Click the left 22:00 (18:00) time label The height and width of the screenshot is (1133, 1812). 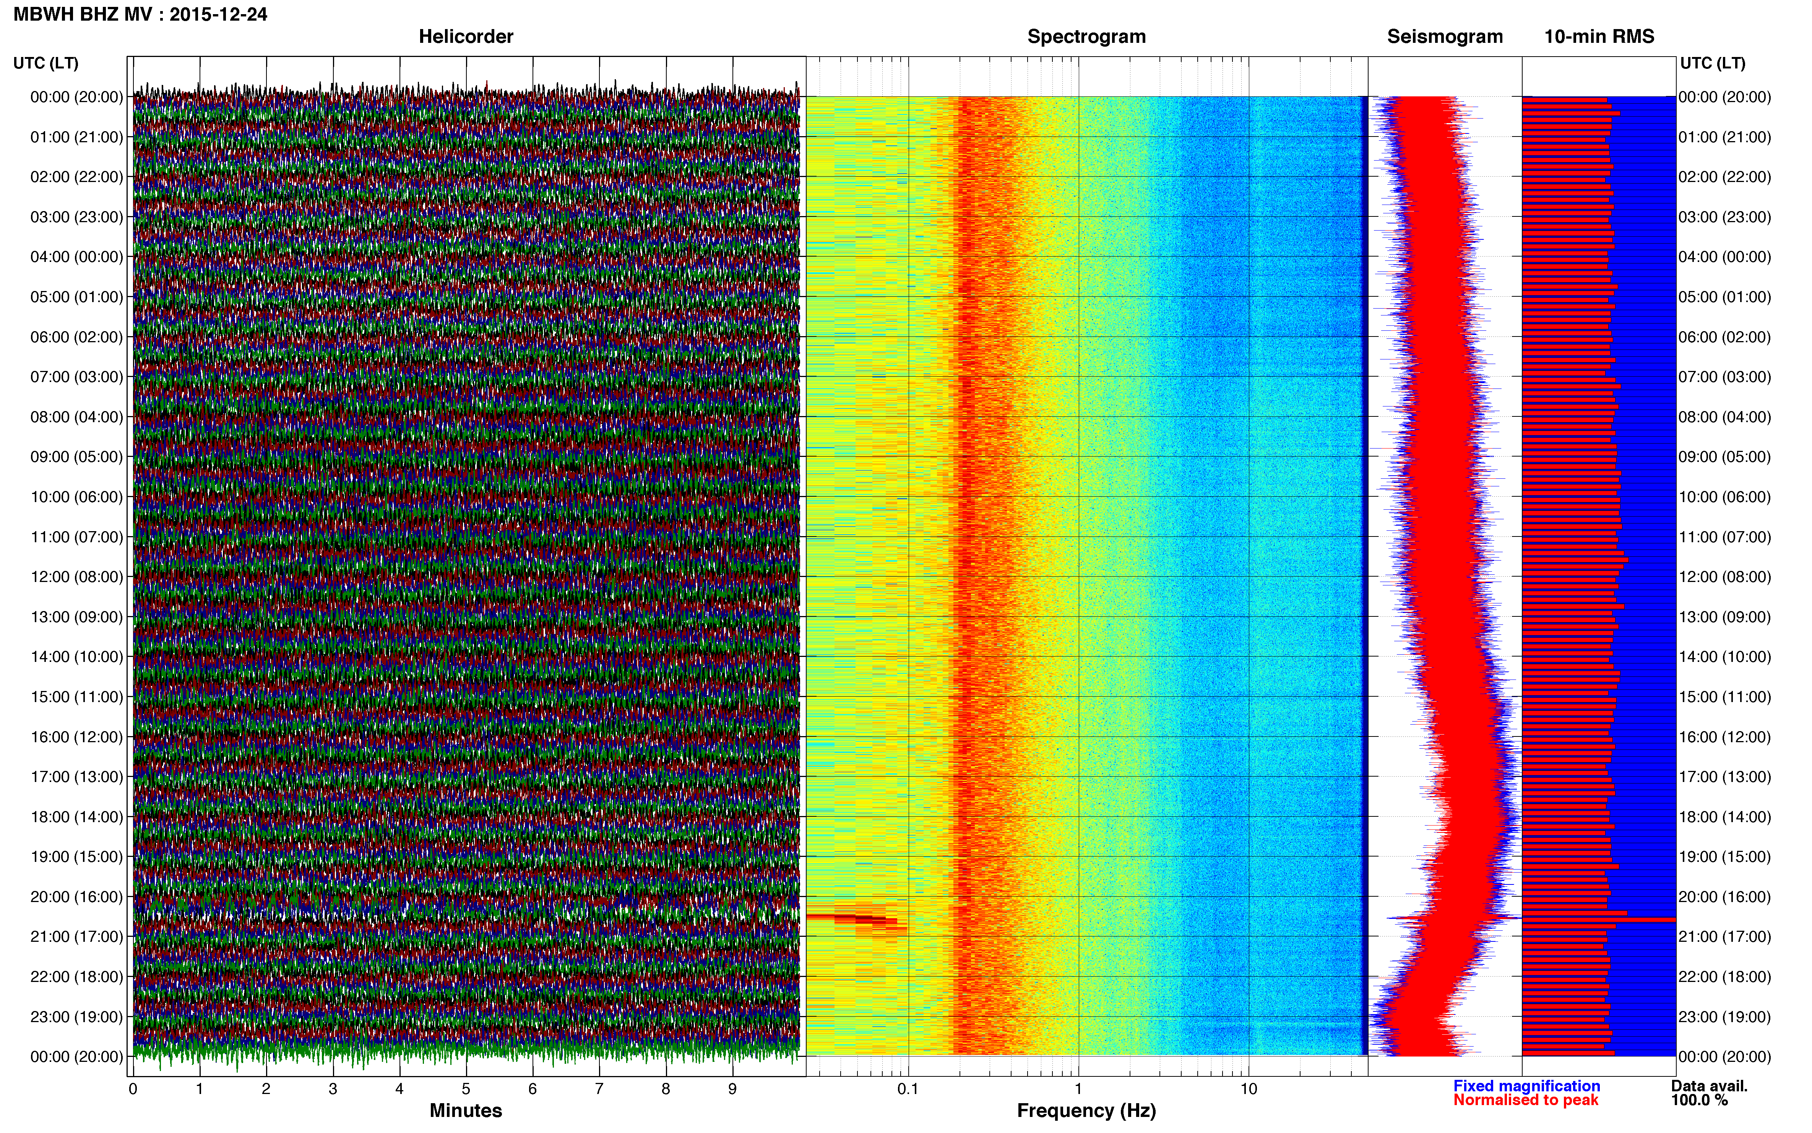(x=76, y=977)
